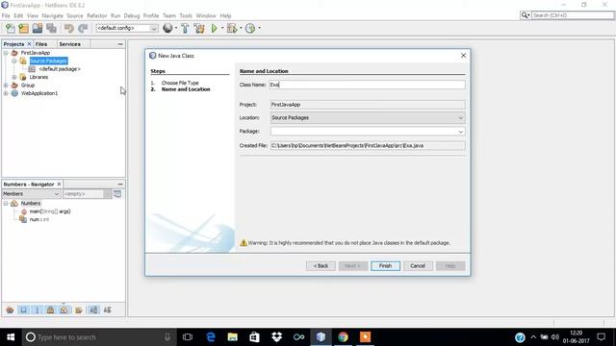The width and height of the screenshot is (616, 346).
Task: Open File Explorer from the taskbar
Action: tap(233, 337)
